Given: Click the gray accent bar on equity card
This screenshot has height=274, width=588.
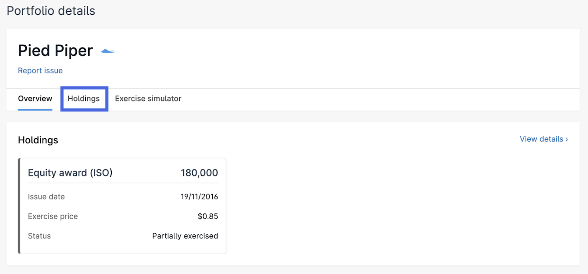Looking at the screenshot, I should pos(19,206).
